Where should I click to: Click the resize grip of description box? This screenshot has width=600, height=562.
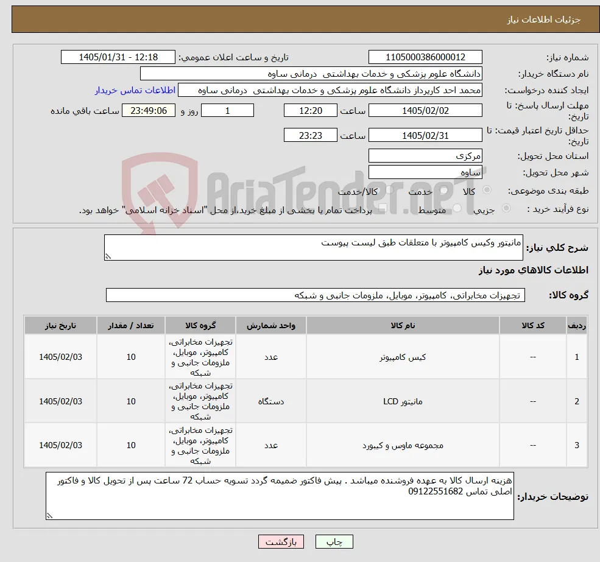point(108,256)
